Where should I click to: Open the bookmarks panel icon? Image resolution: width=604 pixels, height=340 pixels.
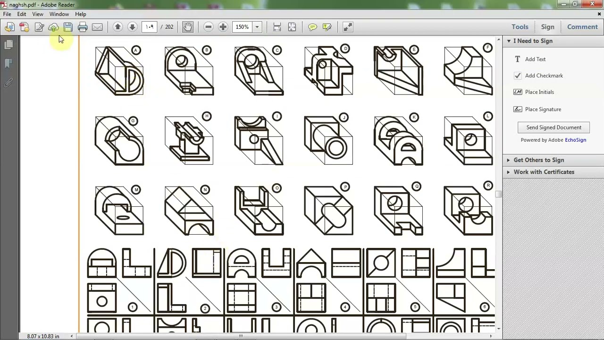click(8, 63)
